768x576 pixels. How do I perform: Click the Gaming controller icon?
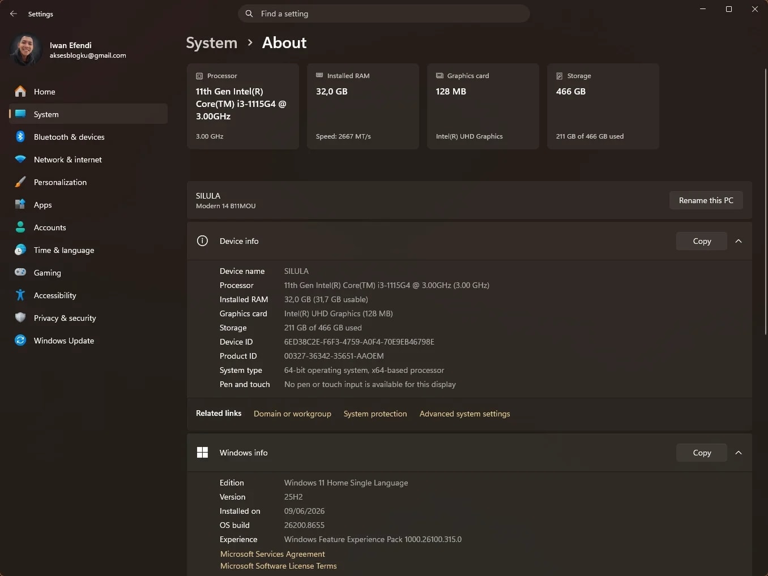[x=20, y=272]
